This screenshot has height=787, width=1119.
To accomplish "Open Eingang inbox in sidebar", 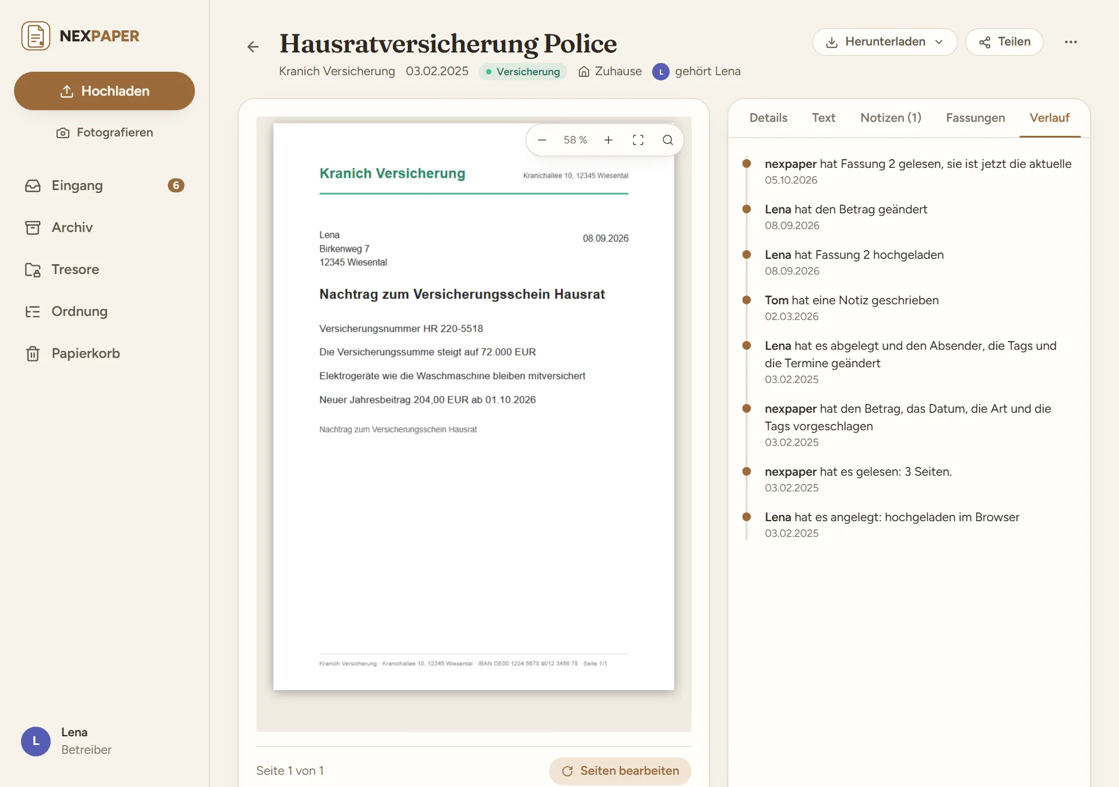I will [x=104, y=185].
